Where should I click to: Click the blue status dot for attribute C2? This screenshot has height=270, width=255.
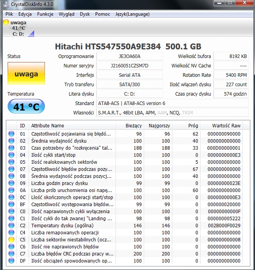(x=11, y=225)
